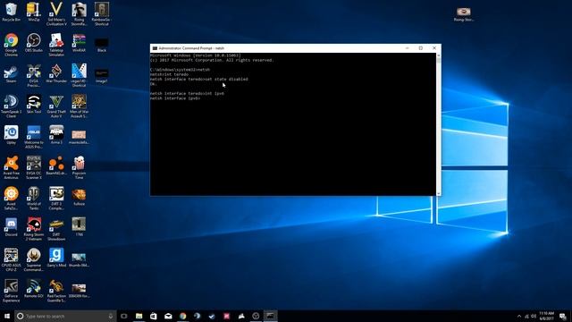Activate the Cortana microphone in search box

(x=111, y=316)
